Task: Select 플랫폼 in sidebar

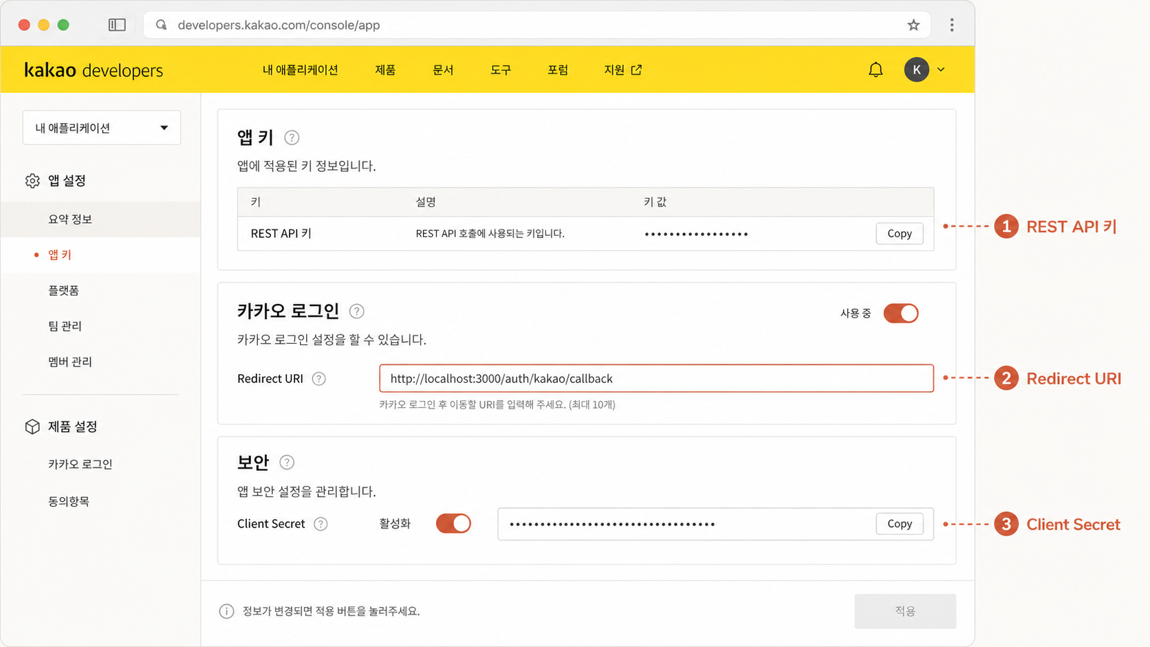Action: pyautogui.click(x=63, y=291)
